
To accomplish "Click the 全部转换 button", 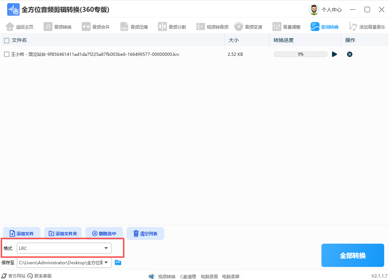I will tap(352, 255).
